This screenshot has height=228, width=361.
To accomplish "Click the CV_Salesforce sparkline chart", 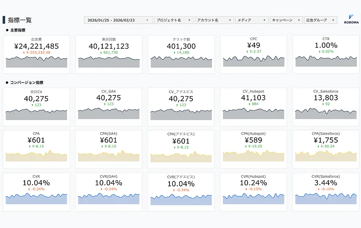I will pos(326,114).
